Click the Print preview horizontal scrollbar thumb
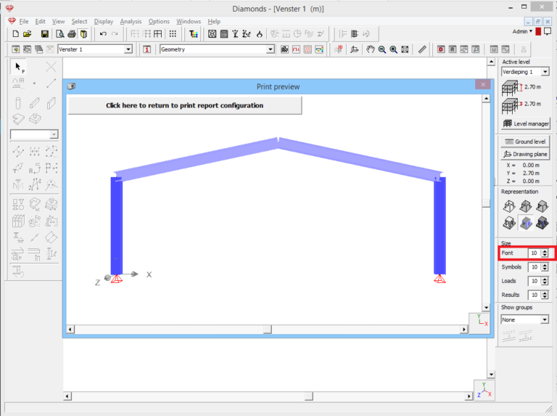 pyautogui.click(x=268, y=330)
